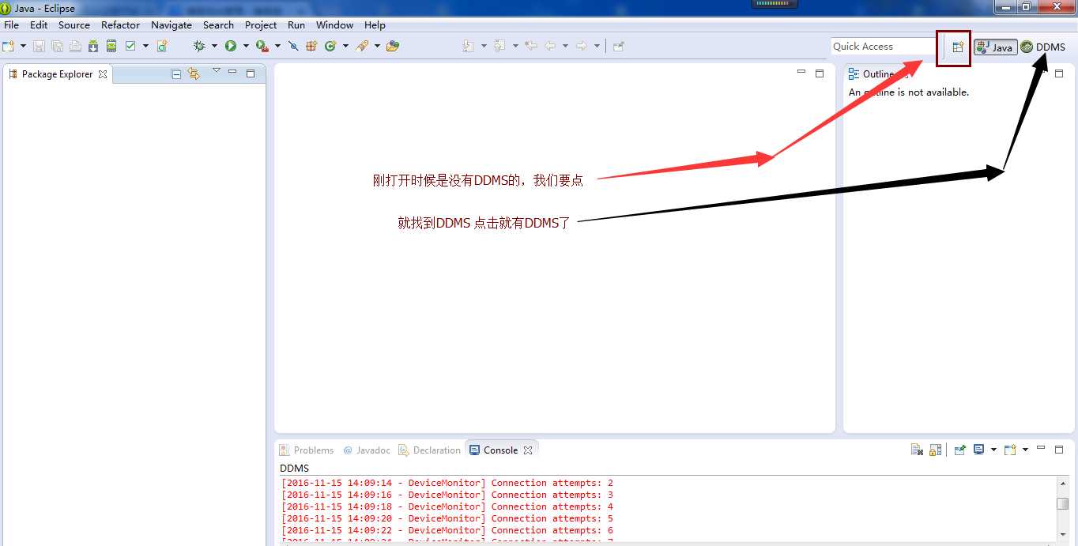
Task: Toggle Link with Editor in Package Explorer
Action: [194, 73]
